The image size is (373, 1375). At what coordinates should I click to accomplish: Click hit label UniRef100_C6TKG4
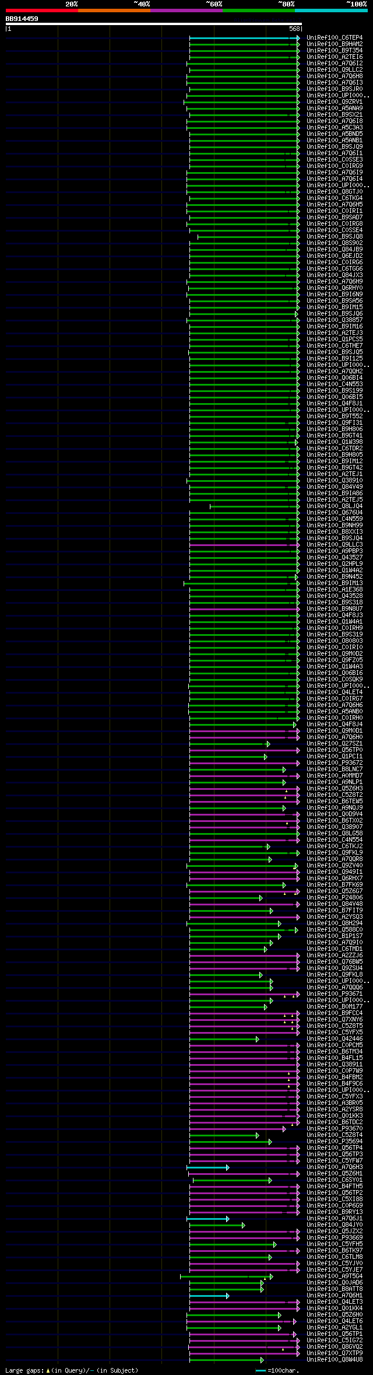(335, 198)
